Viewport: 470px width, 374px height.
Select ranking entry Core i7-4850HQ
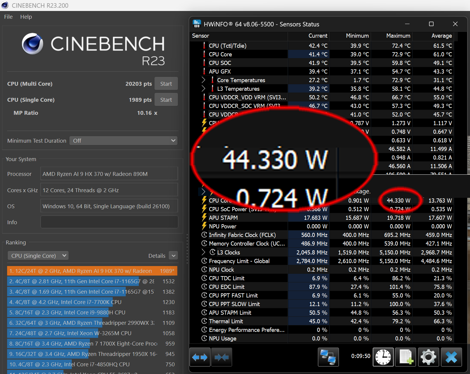click(x=92, y=364)
